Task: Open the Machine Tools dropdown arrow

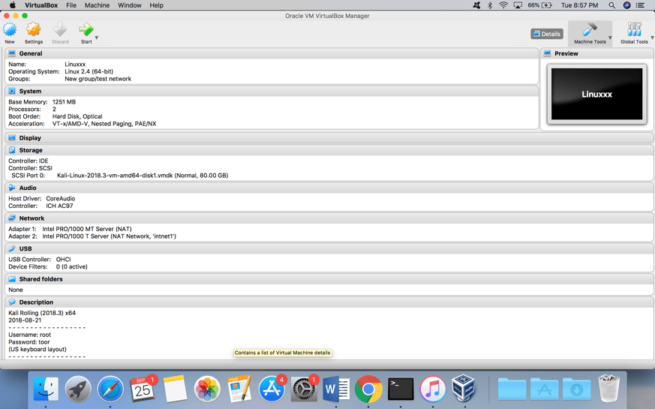Action: click(610, 38)
